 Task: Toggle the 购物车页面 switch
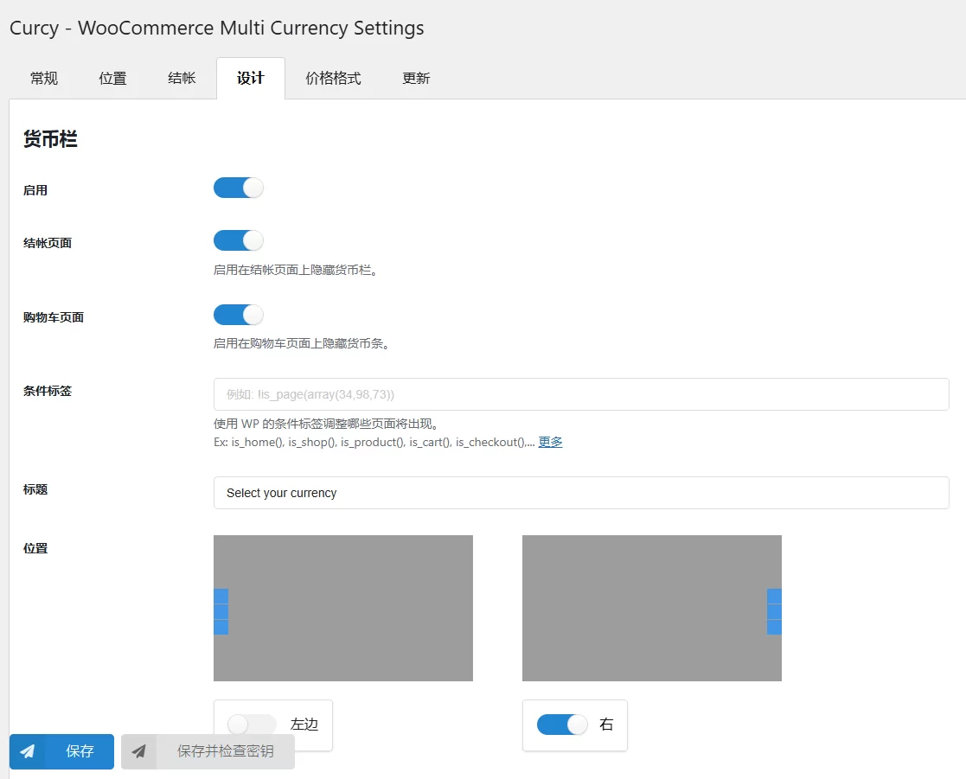pos(239,315)
